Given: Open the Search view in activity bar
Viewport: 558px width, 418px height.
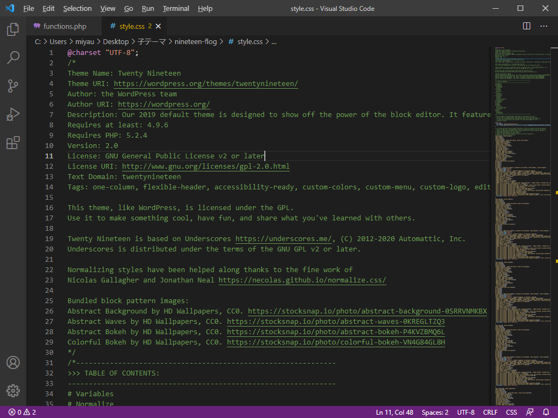Looking at the screenshot, I should tap(13, 58).
